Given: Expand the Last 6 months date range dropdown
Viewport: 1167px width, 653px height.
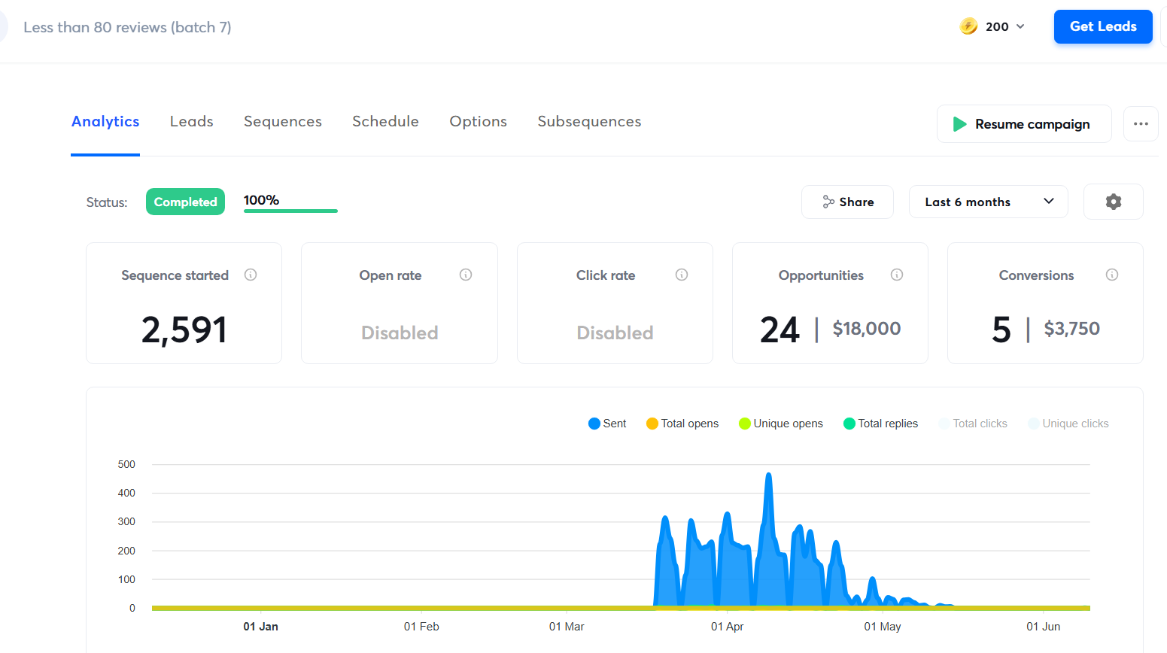Looking at the screenshot, I should 988,202.
